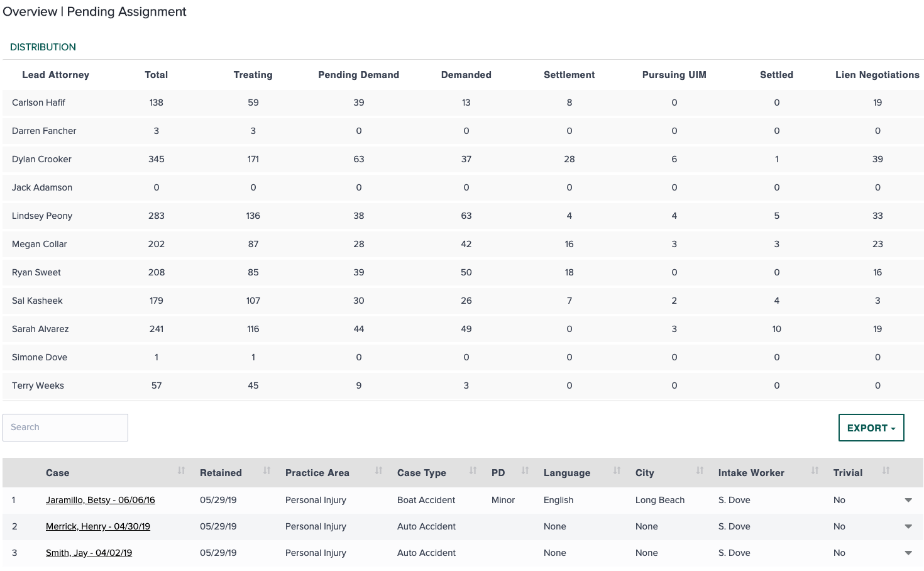The width and height of the screenshot is (924, 571).
Task: Open case Jaramillo, Betsy - 06/06/16
Action: 101,500
